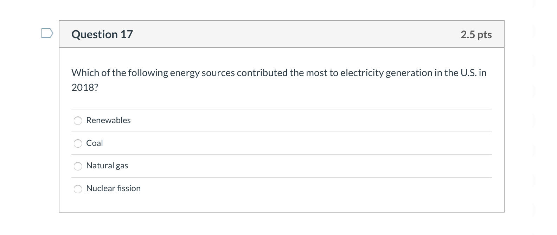Select the Renewables radio button
The width and height of the screenshot is (557, 235).
[78, 121]
